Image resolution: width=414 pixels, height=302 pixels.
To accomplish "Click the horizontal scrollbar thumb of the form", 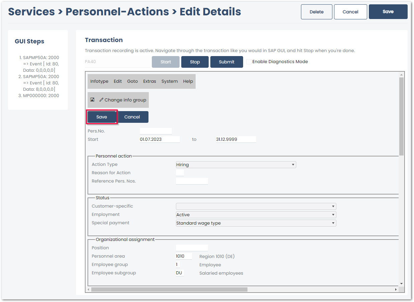I will (169, 289).
